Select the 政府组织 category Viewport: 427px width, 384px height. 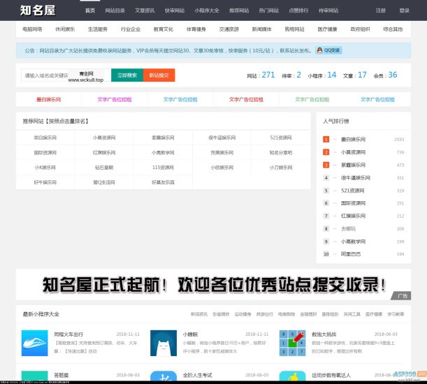click(360, 29)
